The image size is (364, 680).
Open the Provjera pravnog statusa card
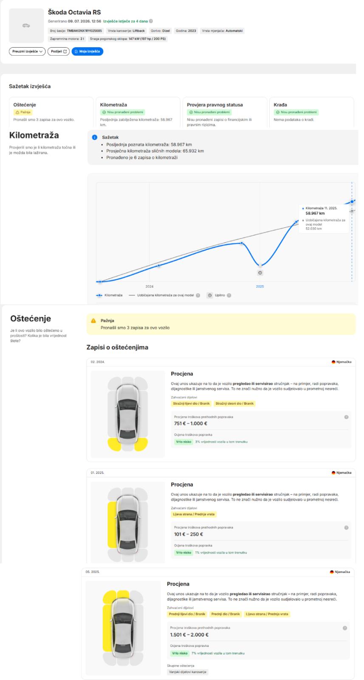[225, 112]
